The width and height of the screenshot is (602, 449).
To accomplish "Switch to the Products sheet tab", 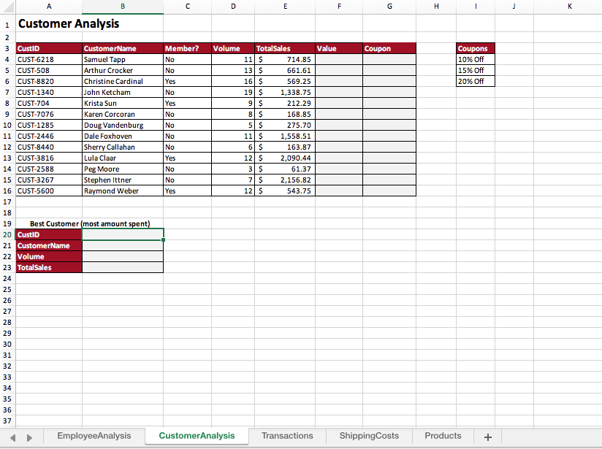I will pos(443,436).
